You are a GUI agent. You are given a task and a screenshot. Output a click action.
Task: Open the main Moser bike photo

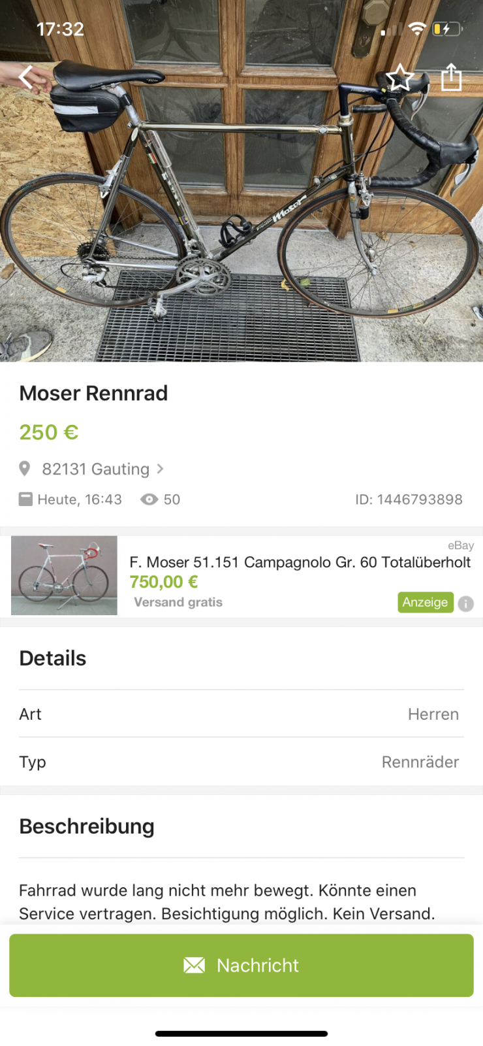pyautogui.click(x=241, y=216)
